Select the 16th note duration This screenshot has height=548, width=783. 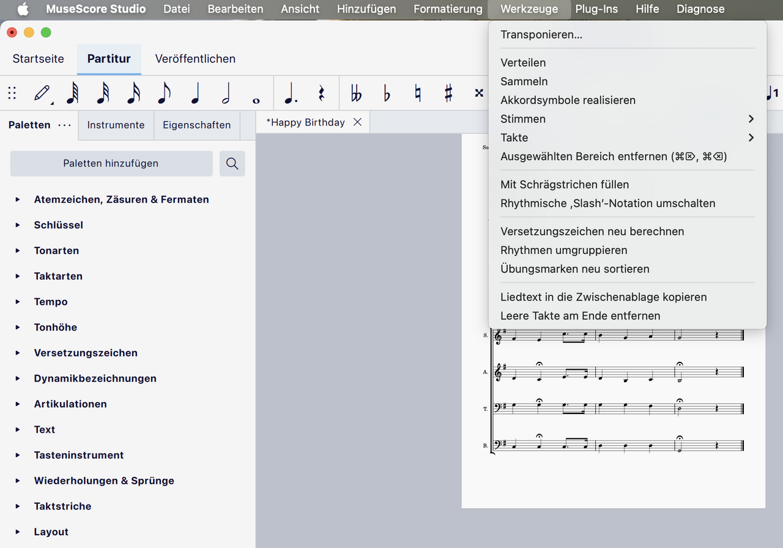pyautogui.click(x=133, y=94)
